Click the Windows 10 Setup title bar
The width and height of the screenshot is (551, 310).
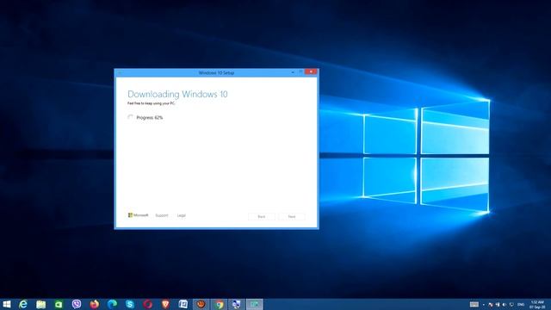(x=216, y=72)
